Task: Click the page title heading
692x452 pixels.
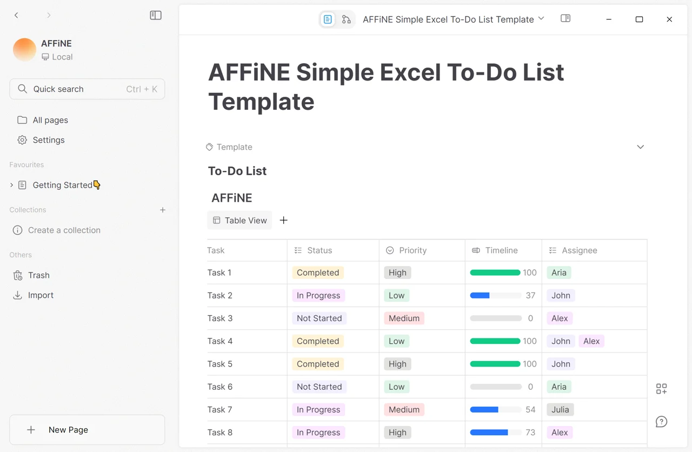Action: [x=386, y=87]
